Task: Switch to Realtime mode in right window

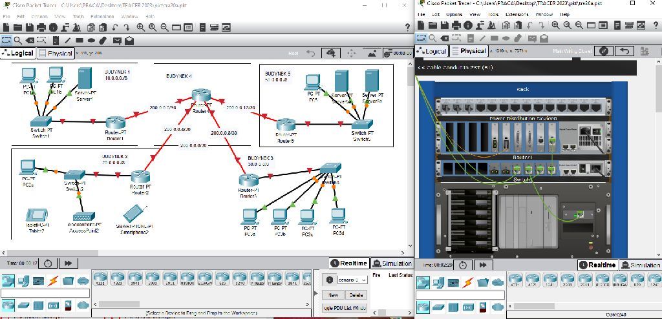Action: click(597, 265)
